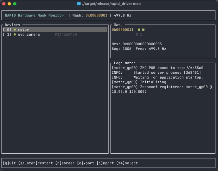Click the binary mask value 0b00000011
The width and height of the screenshot is (218, 171).
click(123, 30)
